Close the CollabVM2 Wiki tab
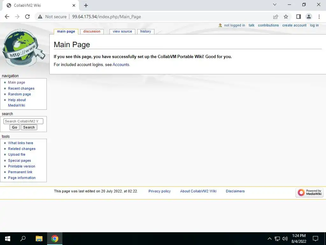326x245 pixels. (x=74, y=5)
